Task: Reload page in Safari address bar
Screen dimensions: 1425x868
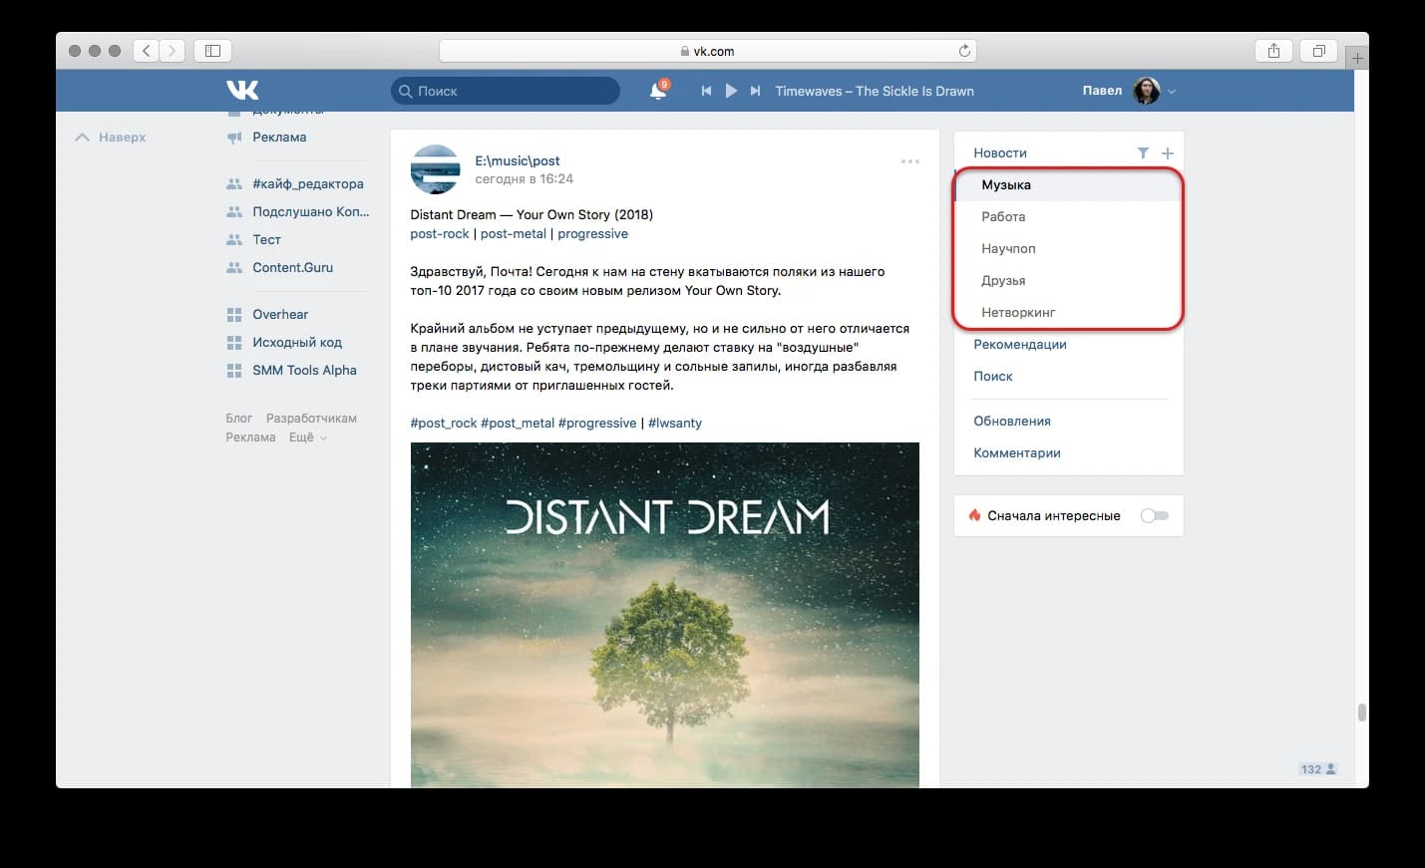Action: (x=964, y=51)
